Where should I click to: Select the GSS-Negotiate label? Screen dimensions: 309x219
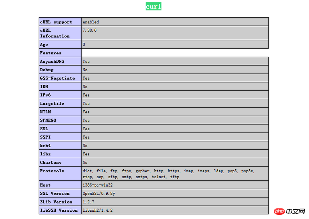pos(58,78)
